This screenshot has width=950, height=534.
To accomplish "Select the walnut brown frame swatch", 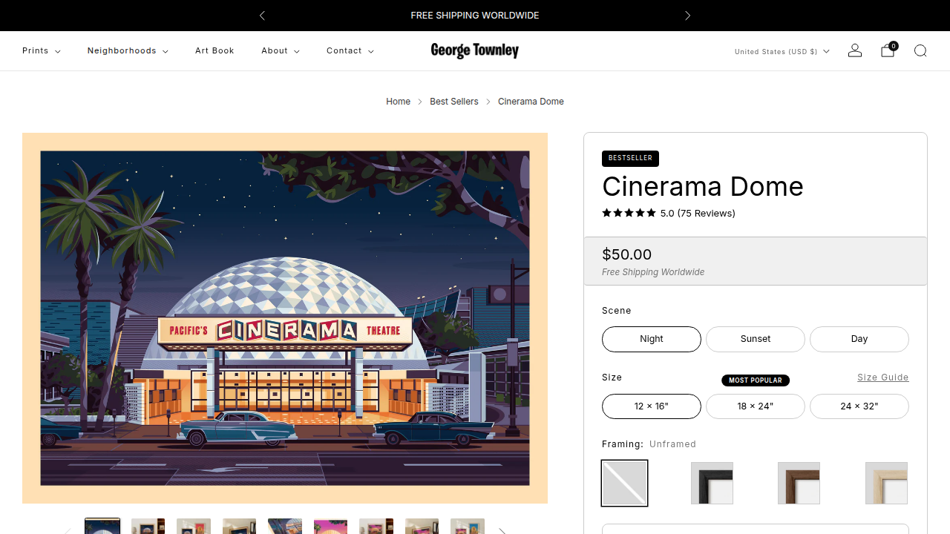I will [x=799, y=483].
